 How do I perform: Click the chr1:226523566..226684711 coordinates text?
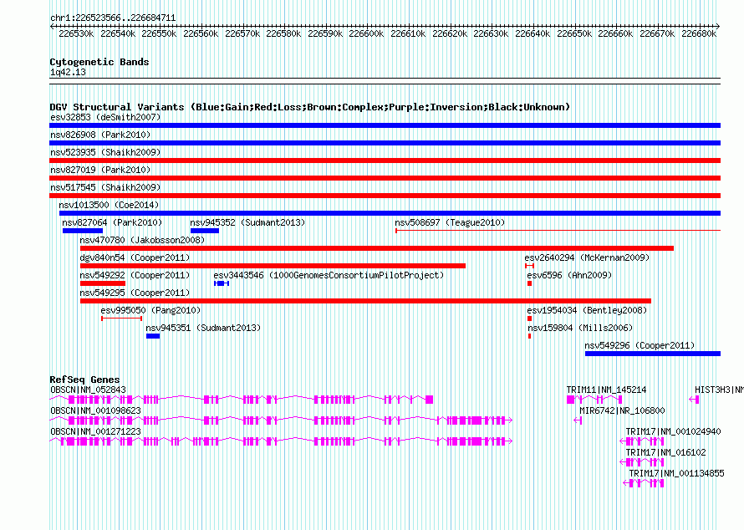pos(113,18)
